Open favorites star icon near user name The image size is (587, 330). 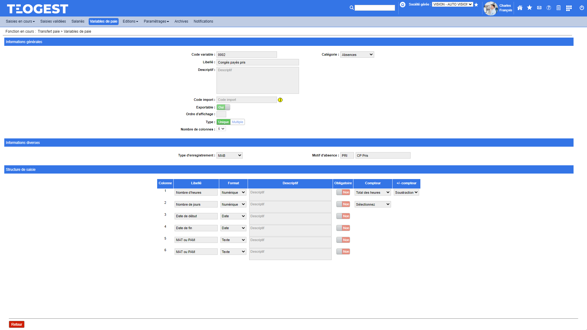click(x=530, y=8)
